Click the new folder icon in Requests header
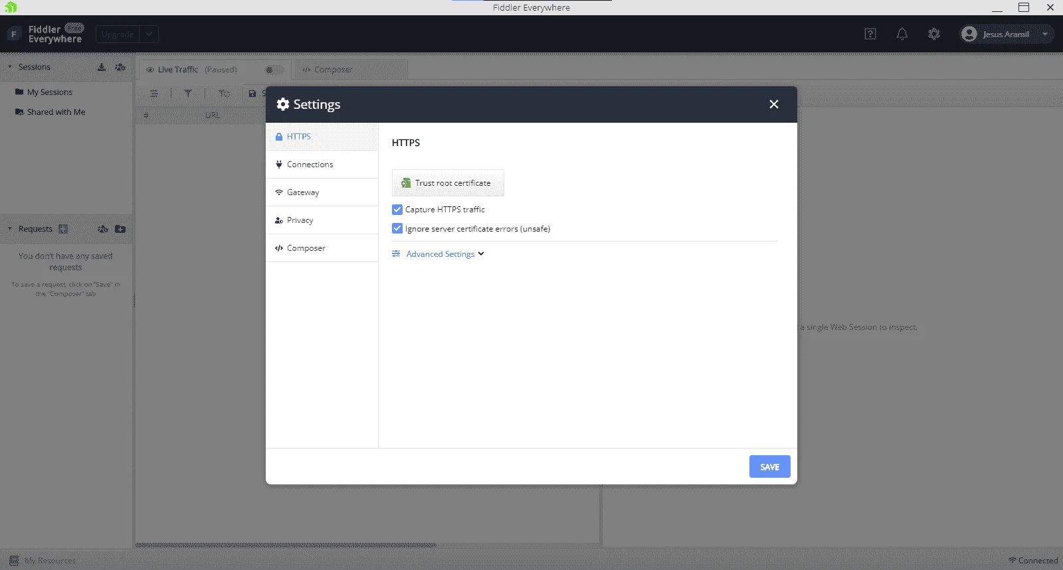The height and width of the screenshot is (570, 1063). pyautogui.click(x=120, y=229)
